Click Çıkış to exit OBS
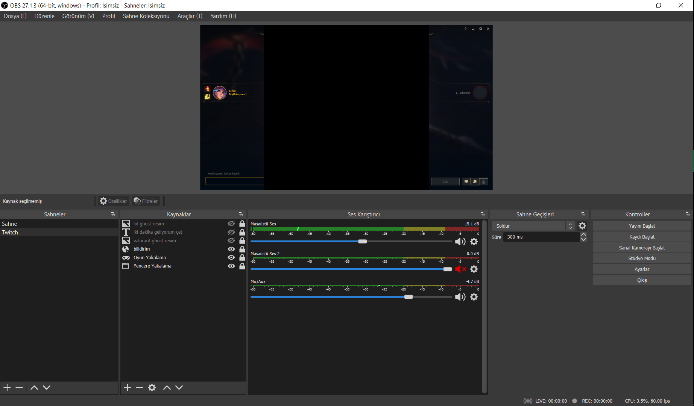 pyautogui.click(x=642, y=280)
